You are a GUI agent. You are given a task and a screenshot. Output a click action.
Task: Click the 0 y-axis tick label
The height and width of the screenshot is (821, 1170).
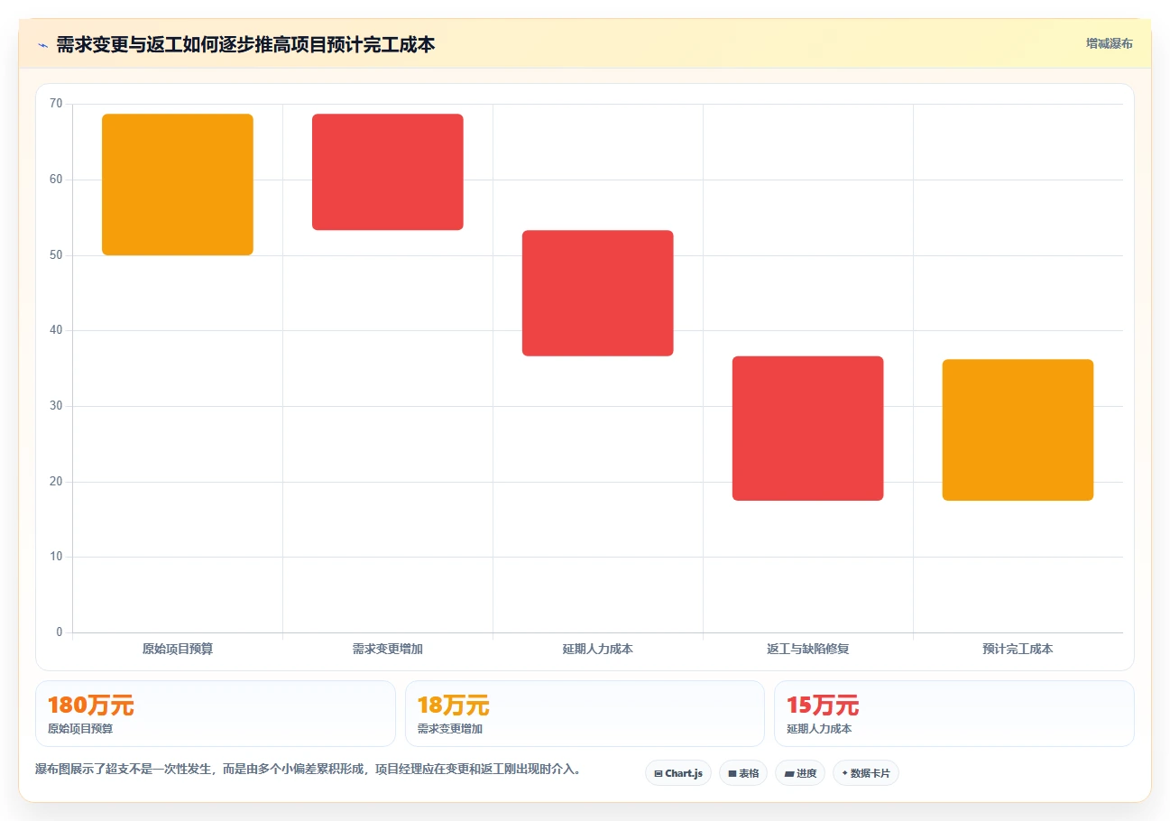[60, 632]
